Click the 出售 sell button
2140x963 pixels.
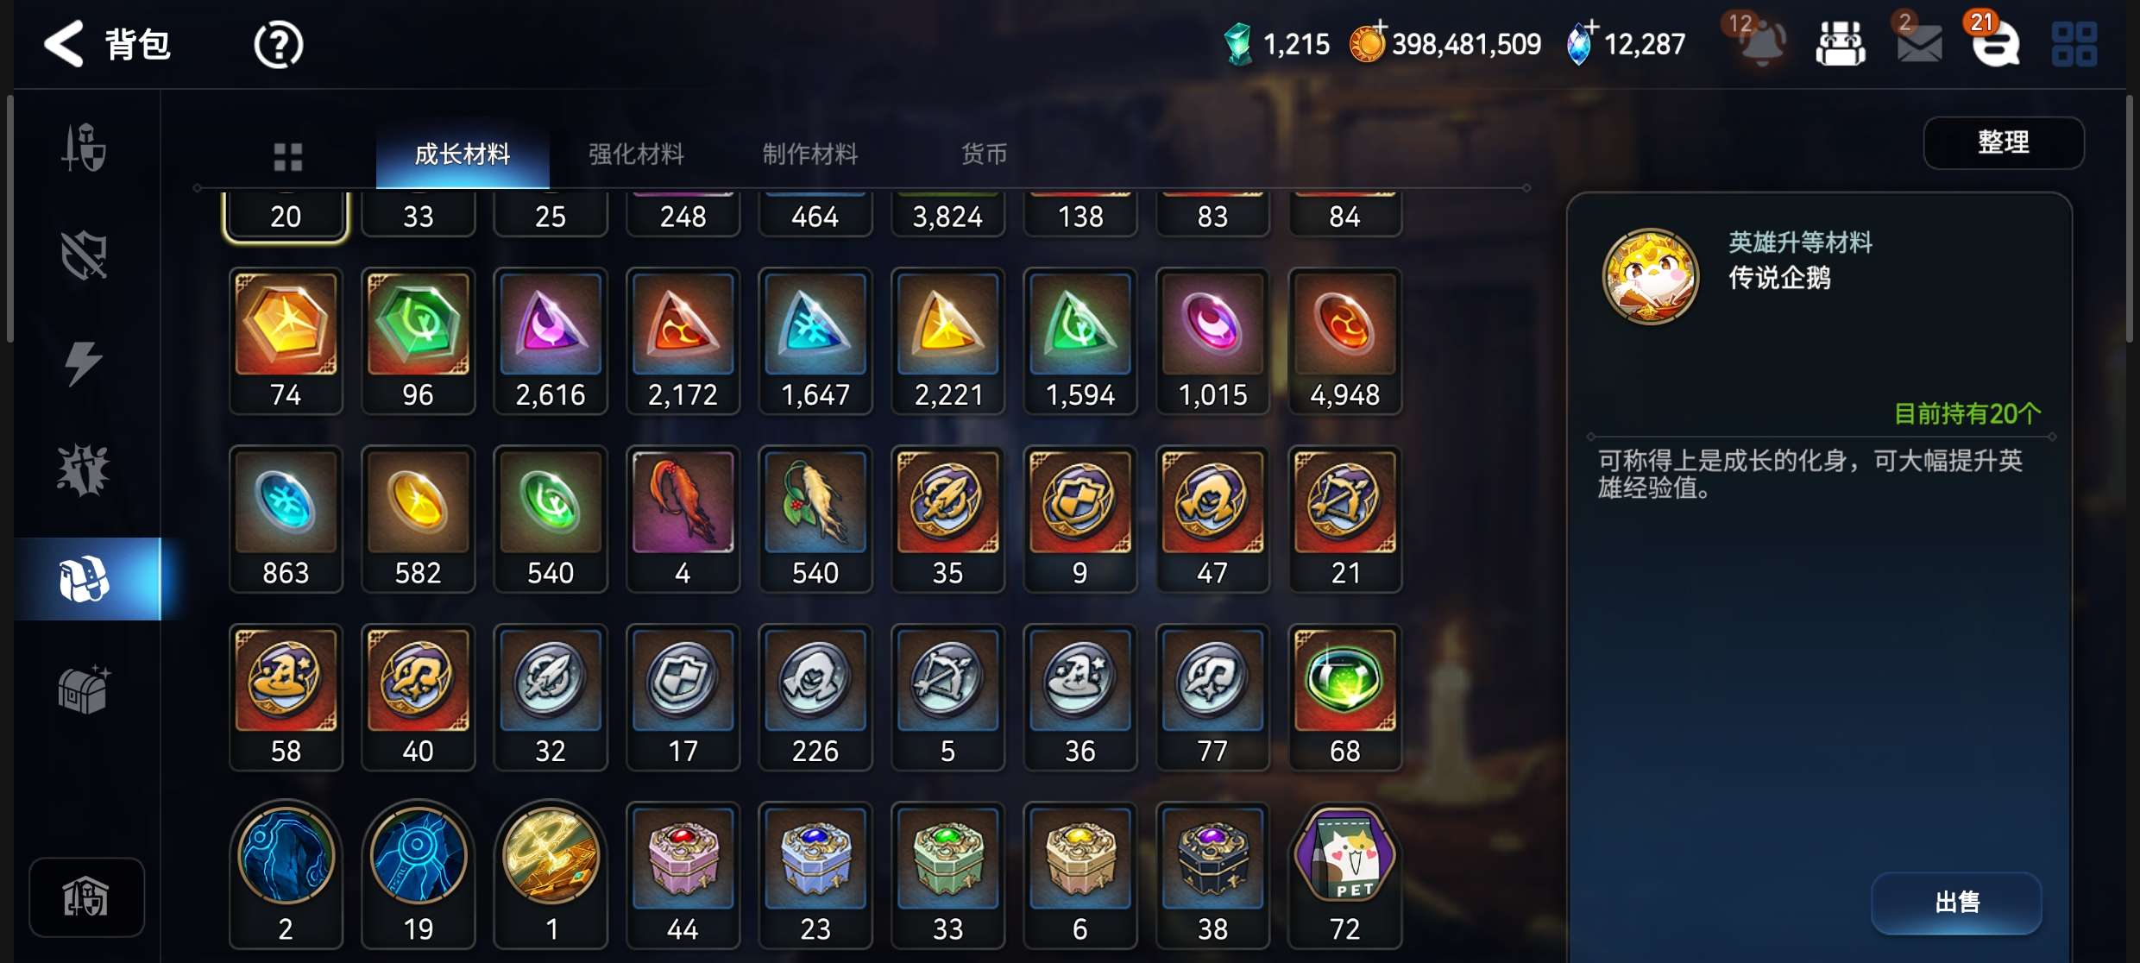[1956, 903]
